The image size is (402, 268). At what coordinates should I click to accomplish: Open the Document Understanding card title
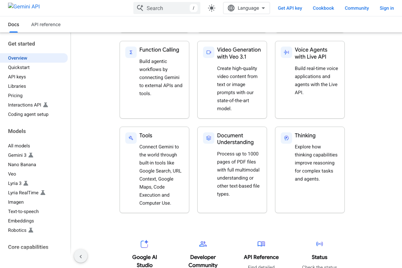[235, 139]
